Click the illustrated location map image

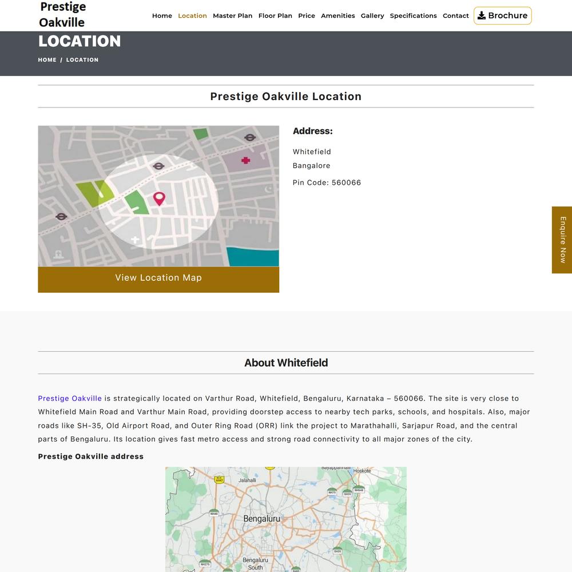tap(158, 196)
